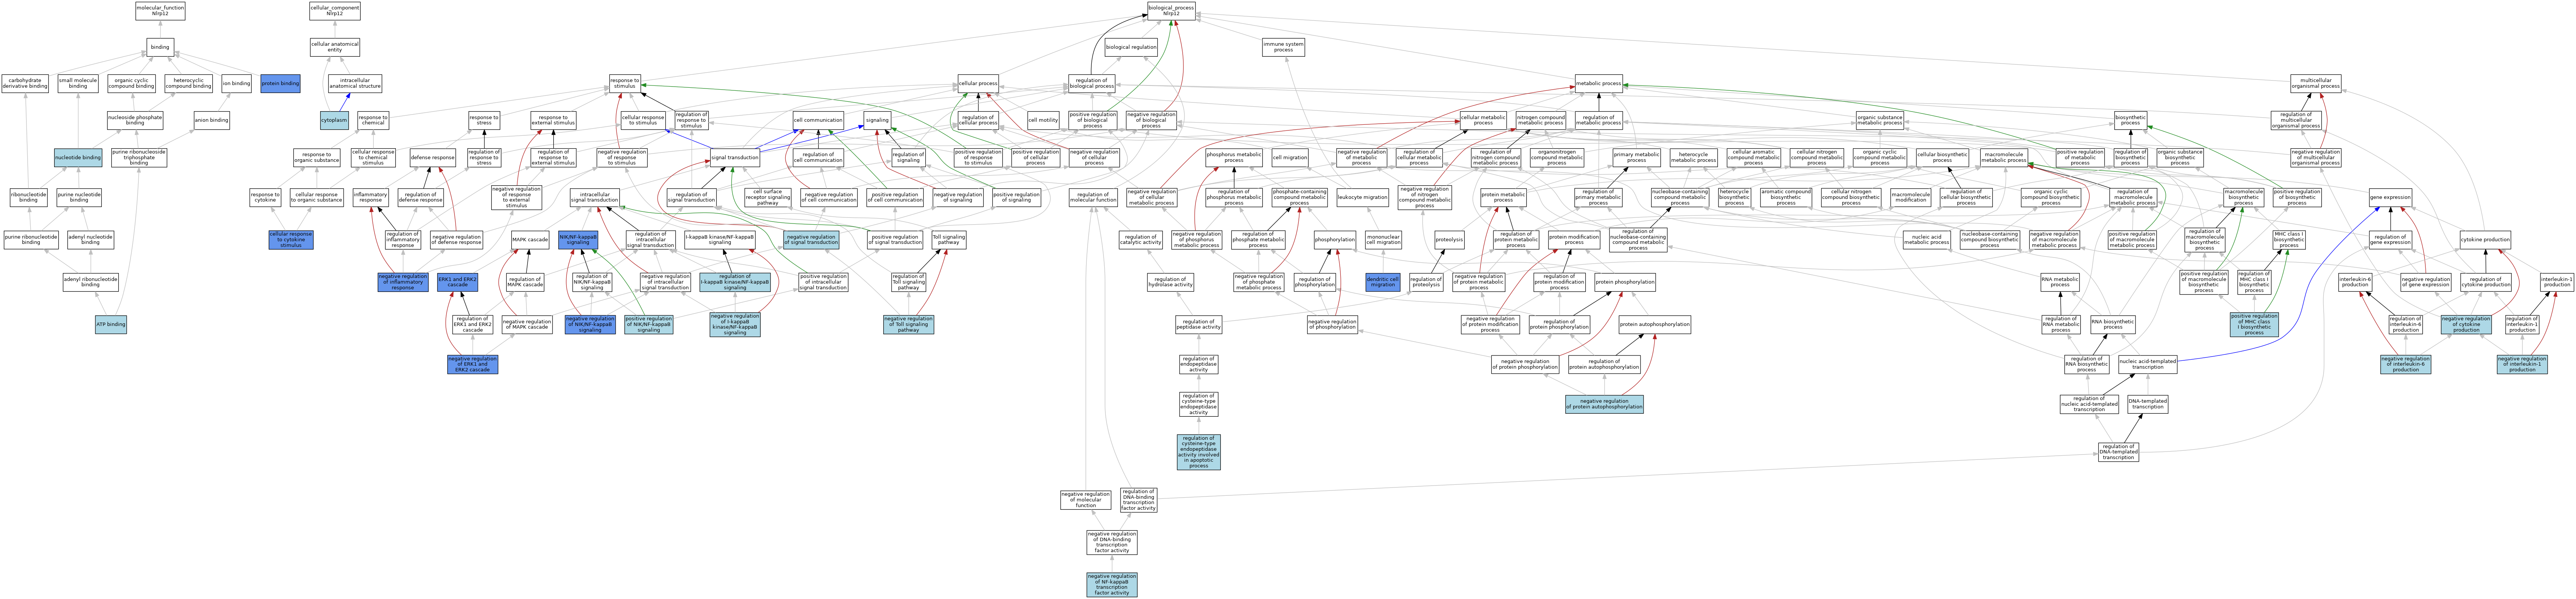2576x599 pixels.
Task: Click the 'ion binding' node
Action: click(236, 84)
